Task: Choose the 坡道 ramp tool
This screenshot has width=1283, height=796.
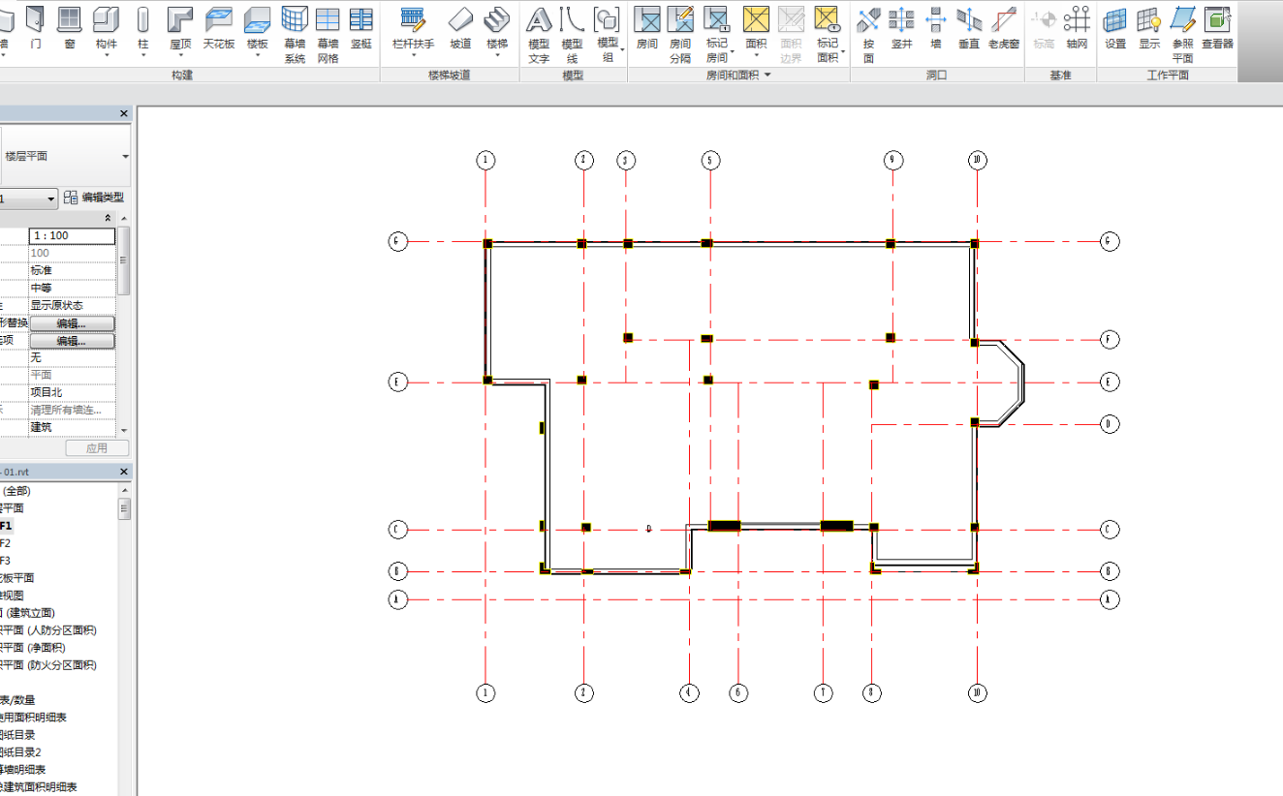Action: pos(461,27)
